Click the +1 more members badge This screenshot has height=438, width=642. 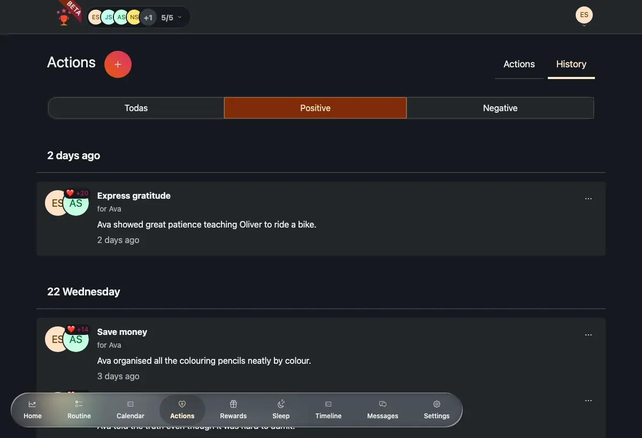(x=148, y=18)
